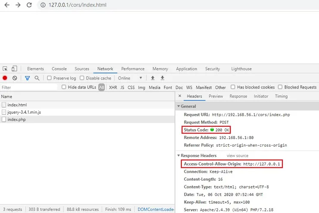Check Hide data URLs option
The image size is (319, 213).
[64, 87]
